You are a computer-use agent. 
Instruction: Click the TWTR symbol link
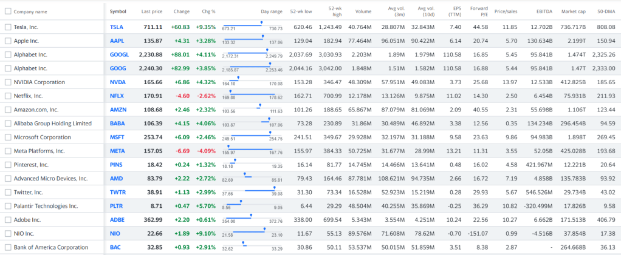tap(118, 192)
